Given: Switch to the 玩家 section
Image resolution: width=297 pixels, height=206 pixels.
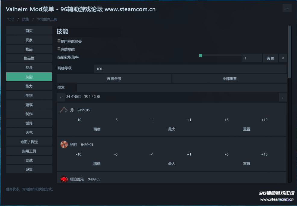Looking at the screenshot, I should tap(29, 40).
